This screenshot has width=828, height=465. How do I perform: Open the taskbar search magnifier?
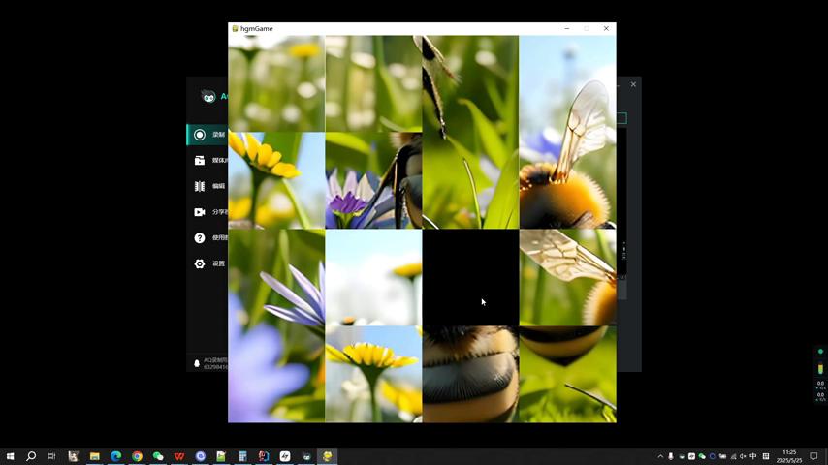click(31, 456)
